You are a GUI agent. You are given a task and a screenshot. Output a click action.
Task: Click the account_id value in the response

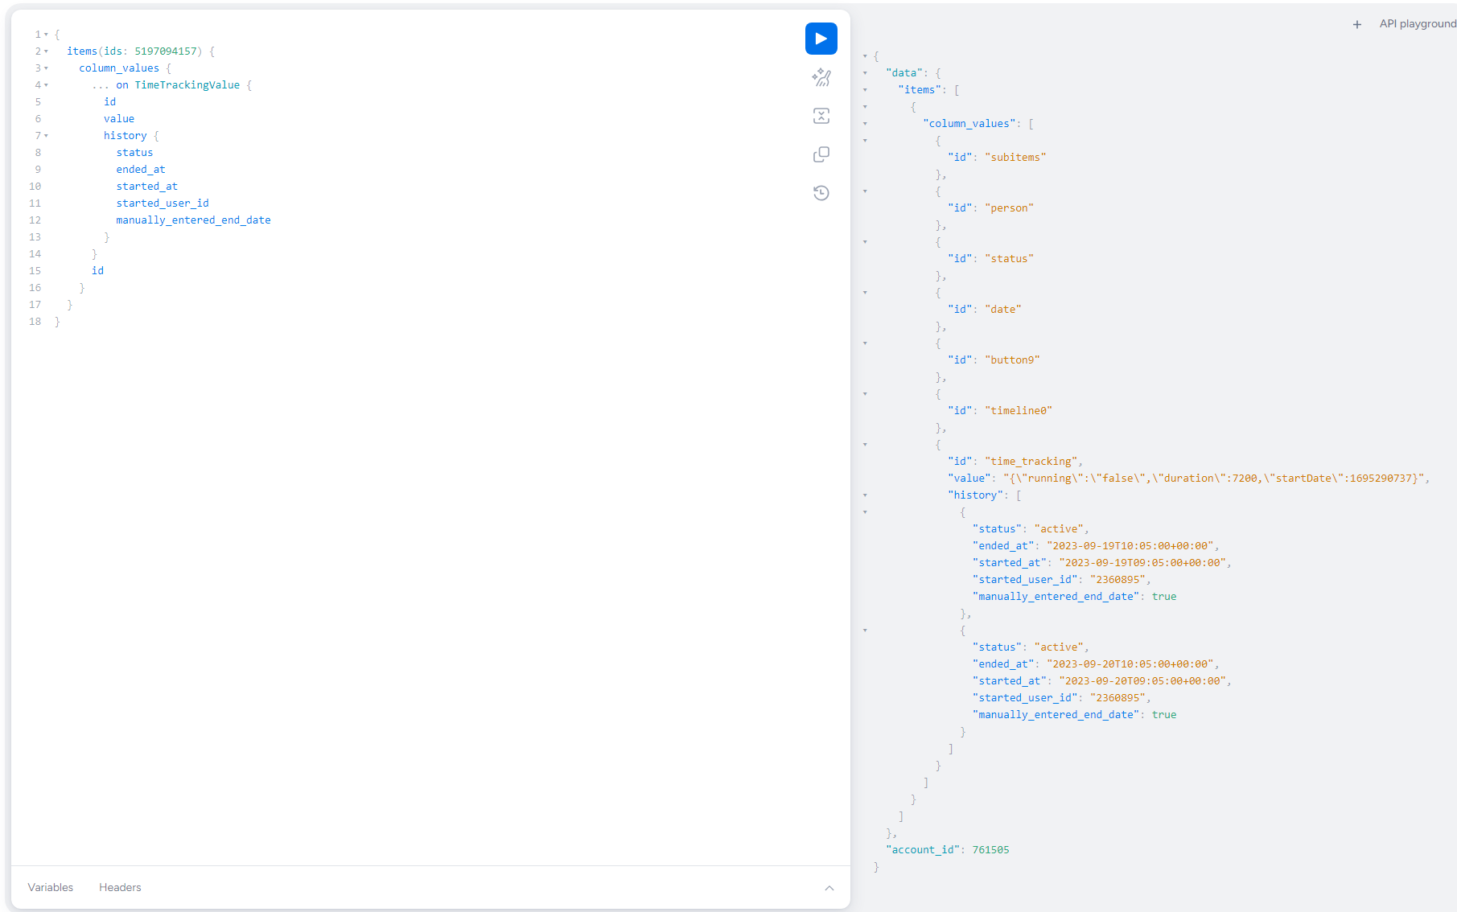point(990,849)
